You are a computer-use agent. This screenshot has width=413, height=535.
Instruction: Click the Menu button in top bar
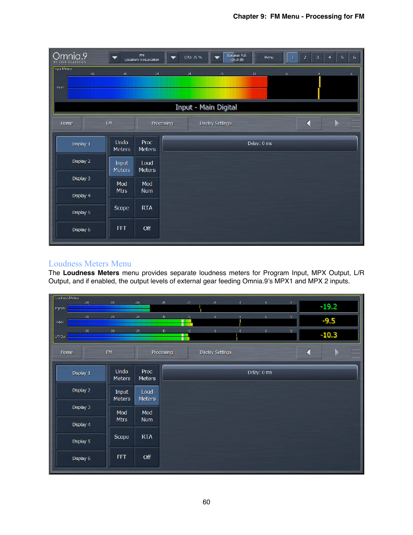pyautogui.click(x=269, y=57)
